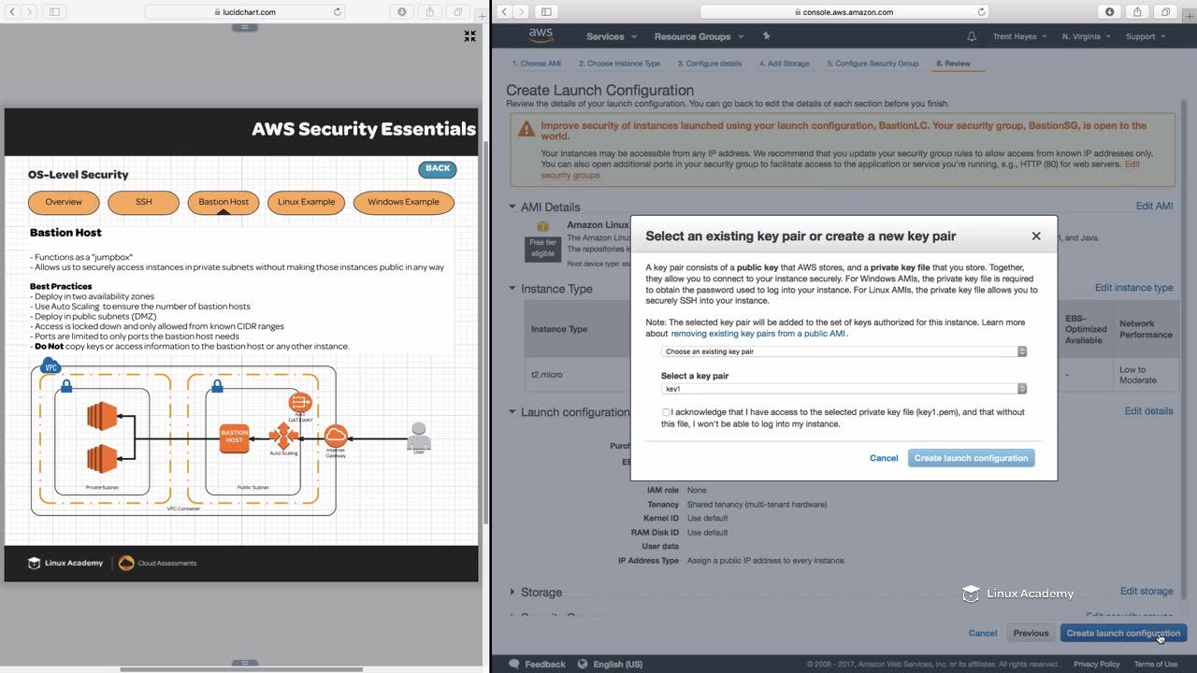Click the VPC cloud icon in the diagram
The width and height of the screenshot is (1197, 673).
point(50,365)
